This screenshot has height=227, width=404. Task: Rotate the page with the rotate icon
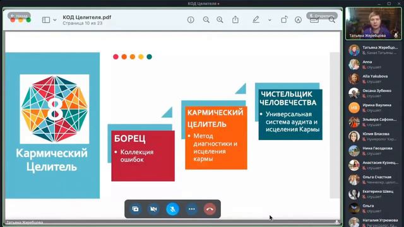tap(284, 20)
